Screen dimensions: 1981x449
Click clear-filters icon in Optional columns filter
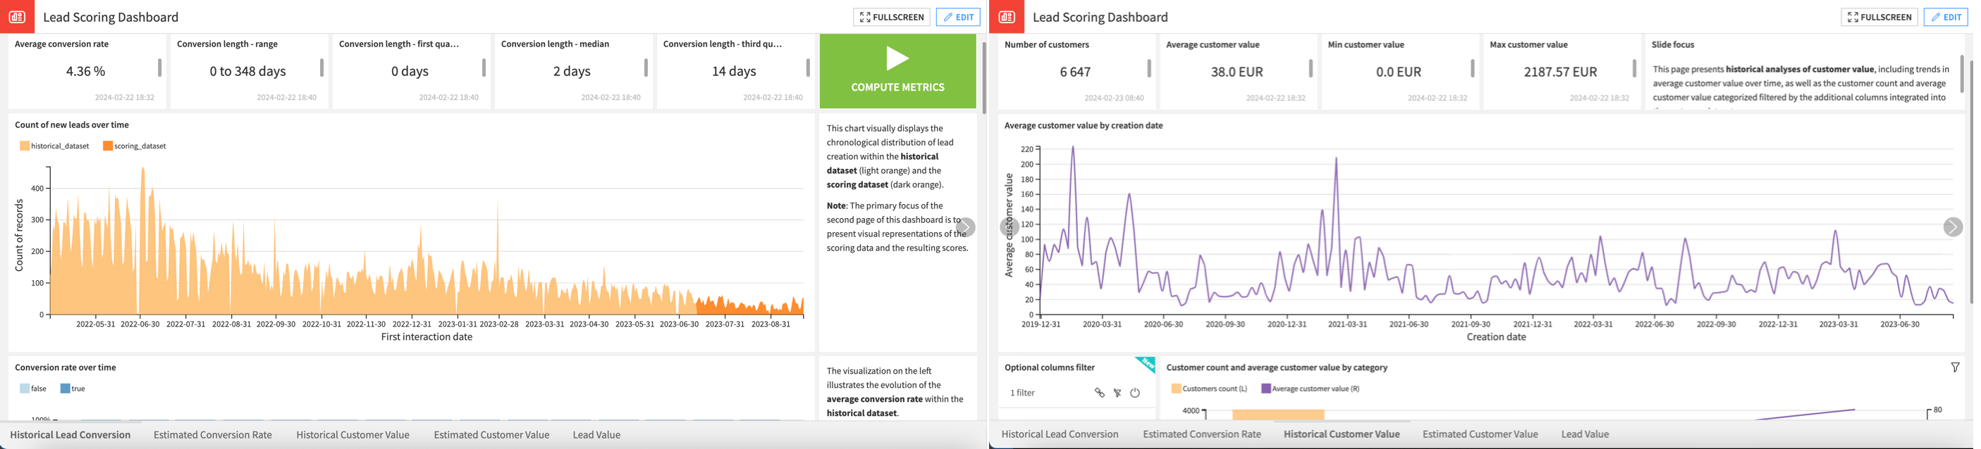[x=1117, y=392]
